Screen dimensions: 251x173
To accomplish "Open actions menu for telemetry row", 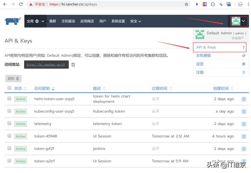I will (244, 124).
